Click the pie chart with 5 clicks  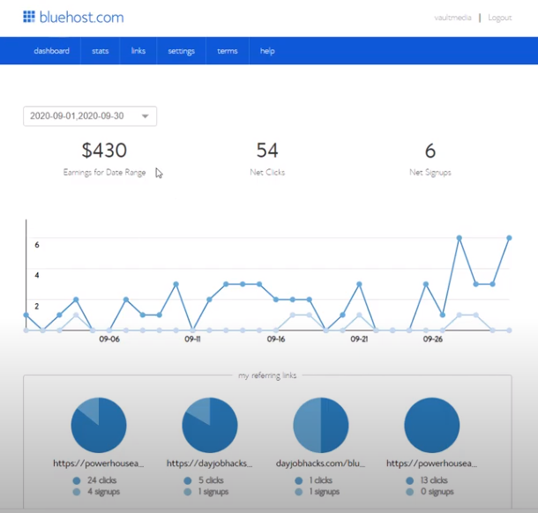pyautogui.click(x=210, y=425)
